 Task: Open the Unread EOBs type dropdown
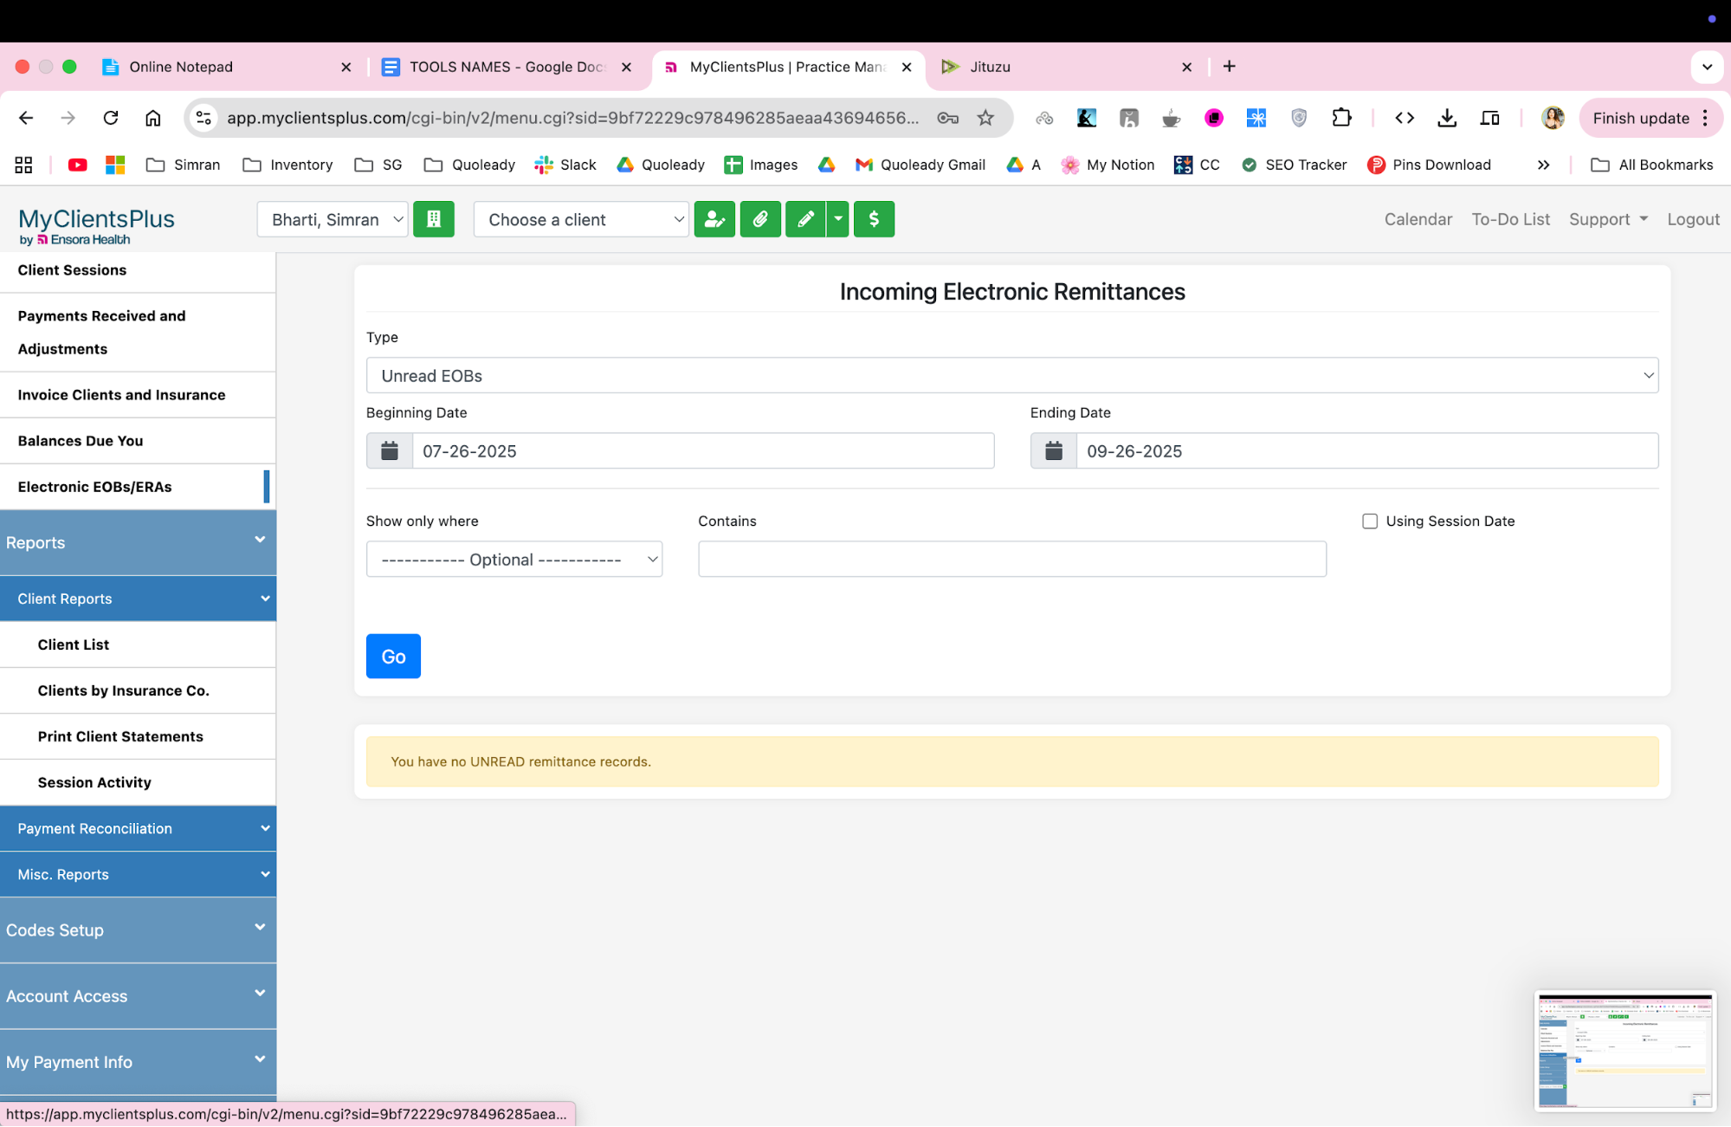[x=1011, y=375]
